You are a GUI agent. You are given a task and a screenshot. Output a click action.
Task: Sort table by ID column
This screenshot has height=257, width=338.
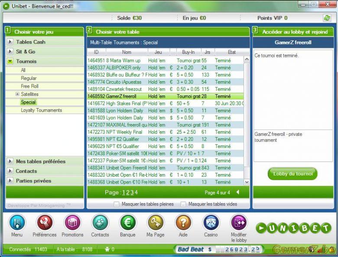tap(96, 52)
